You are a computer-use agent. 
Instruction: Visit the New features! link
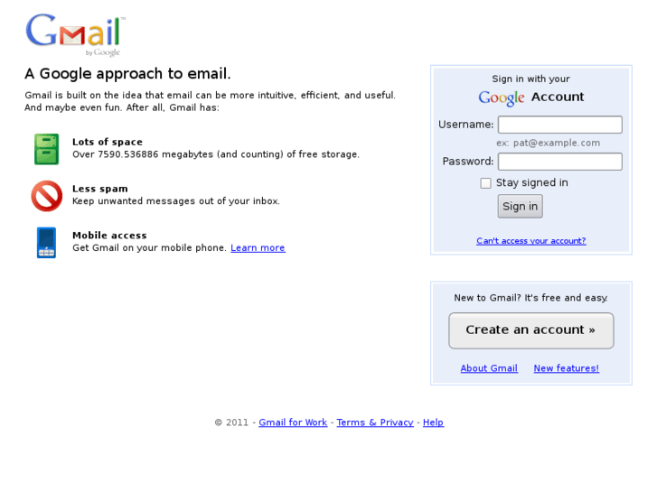[566, 368]
